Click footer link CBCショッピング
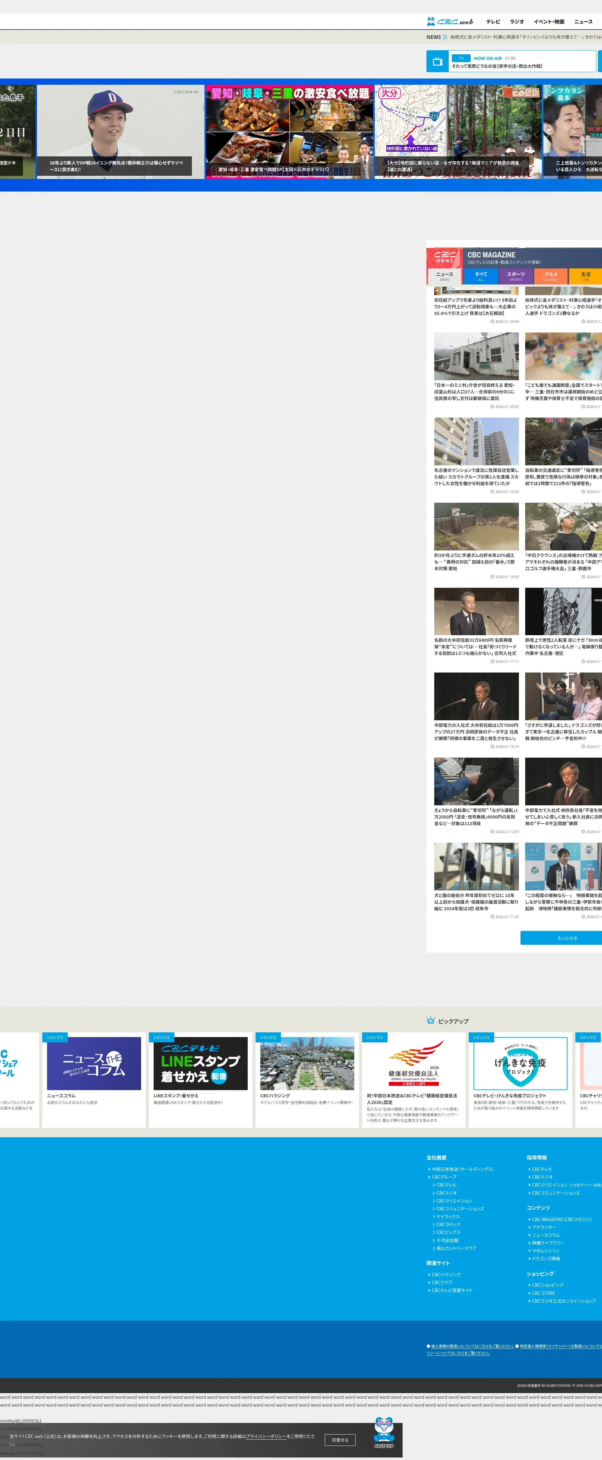Image resolution: width=602 pixels, height=1460 pixels. tap(548, 1285)
